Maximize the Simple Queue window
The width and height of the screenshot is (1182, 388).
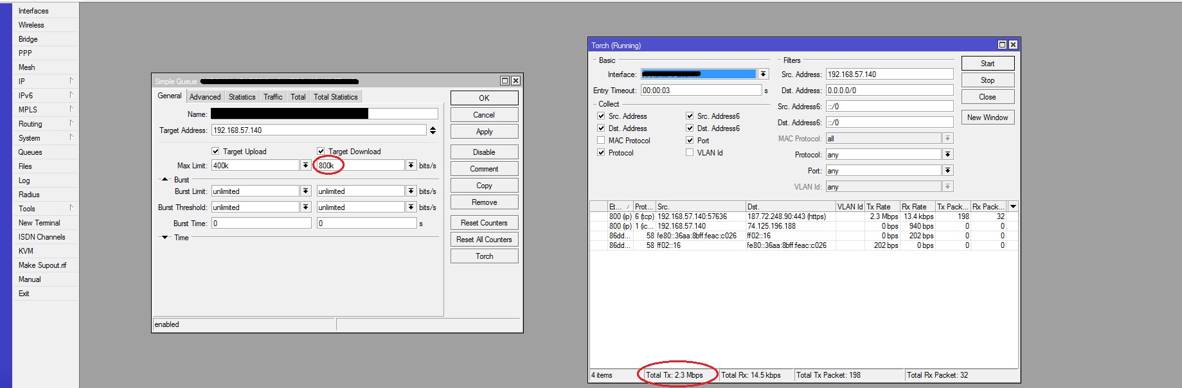[505, 81]
